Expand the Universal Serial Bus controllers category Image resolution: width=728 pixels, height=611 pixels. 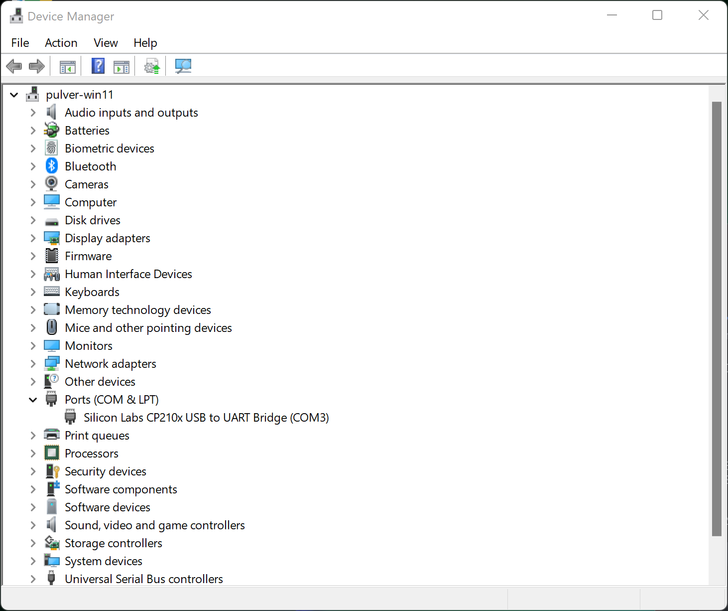(33, 579)
